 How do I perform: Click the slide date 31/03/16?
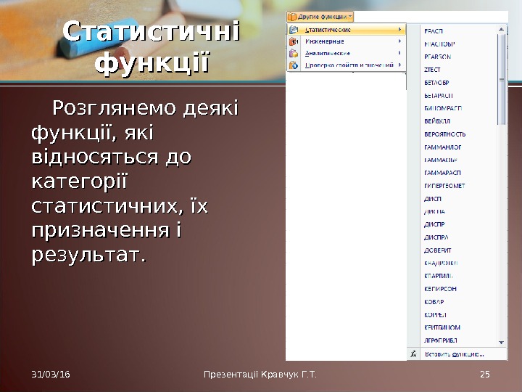[51, 375]
